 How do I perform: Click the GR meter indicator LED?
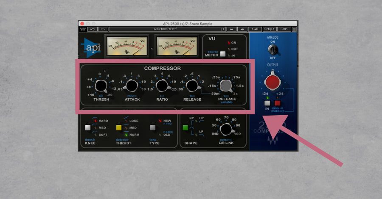pos(229,43)
